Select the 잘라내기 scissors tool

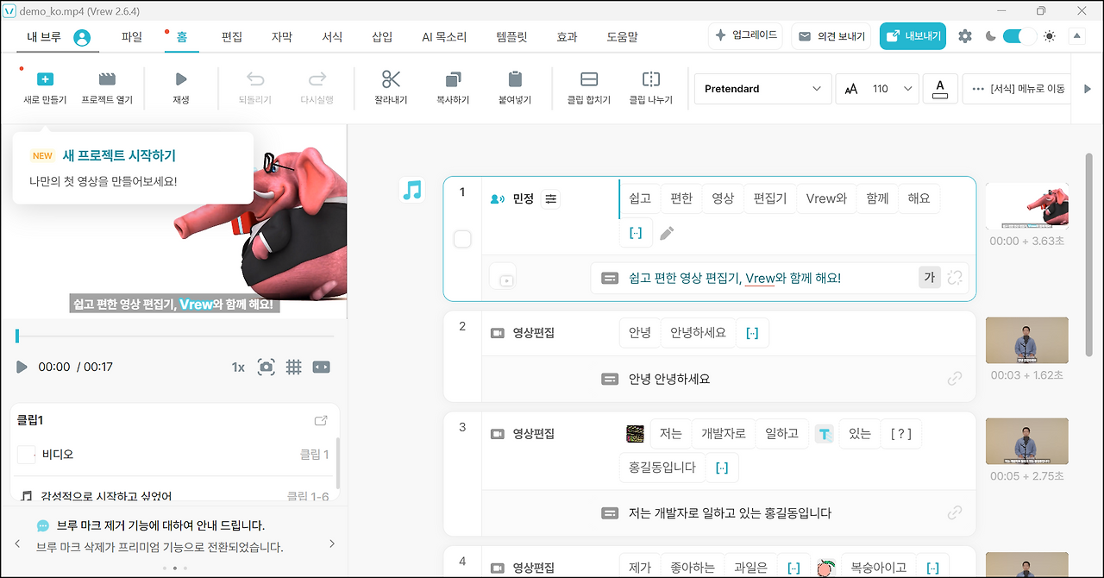tap(392, 79)
